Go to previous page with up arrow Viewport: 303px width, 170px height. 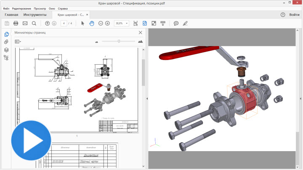(47, 23)
